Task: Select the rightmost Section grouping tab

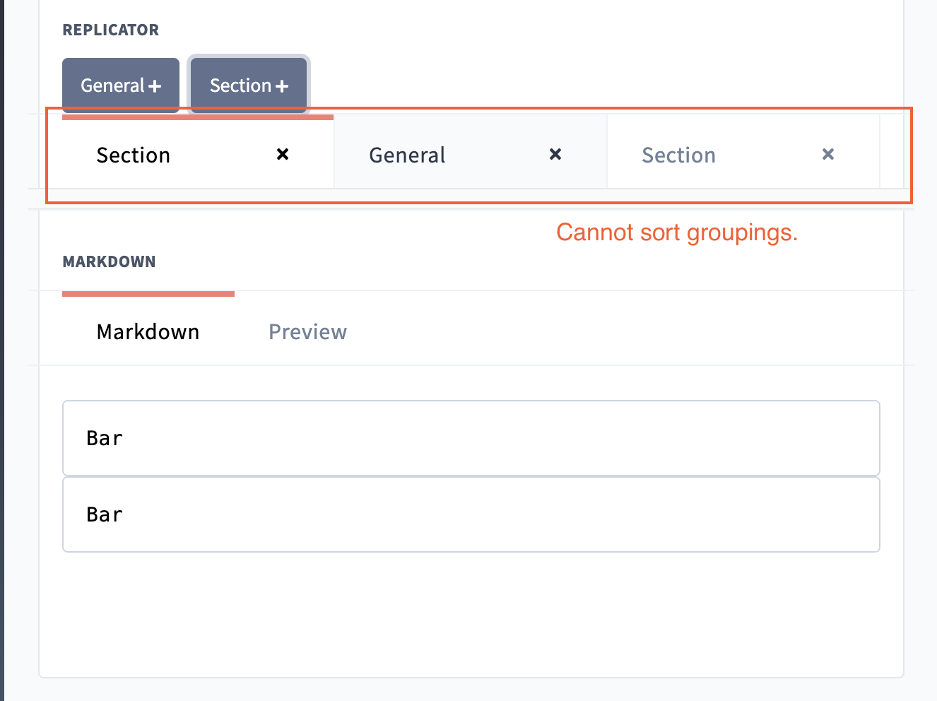Action: pos(679,155)
